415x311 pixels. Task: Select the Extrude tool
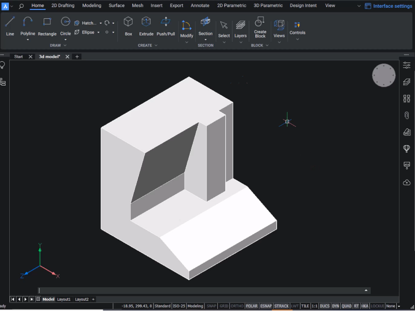tap(146, 26)
